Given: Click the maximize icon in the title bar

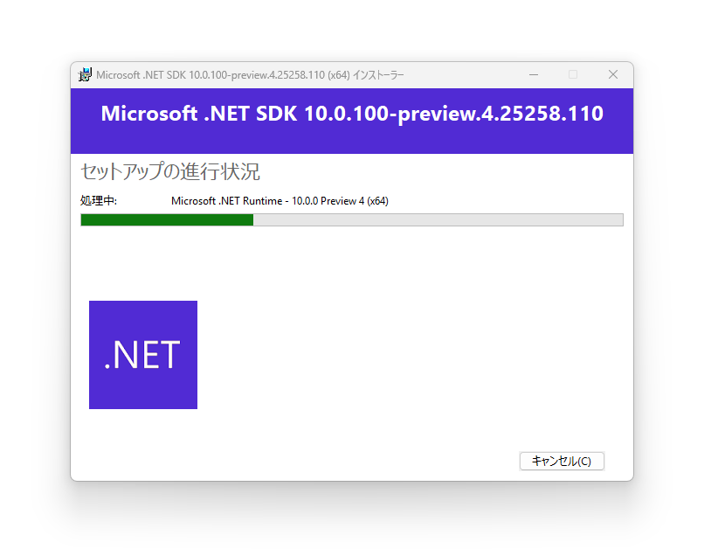Looking at the screenshot, I should 573,74.
